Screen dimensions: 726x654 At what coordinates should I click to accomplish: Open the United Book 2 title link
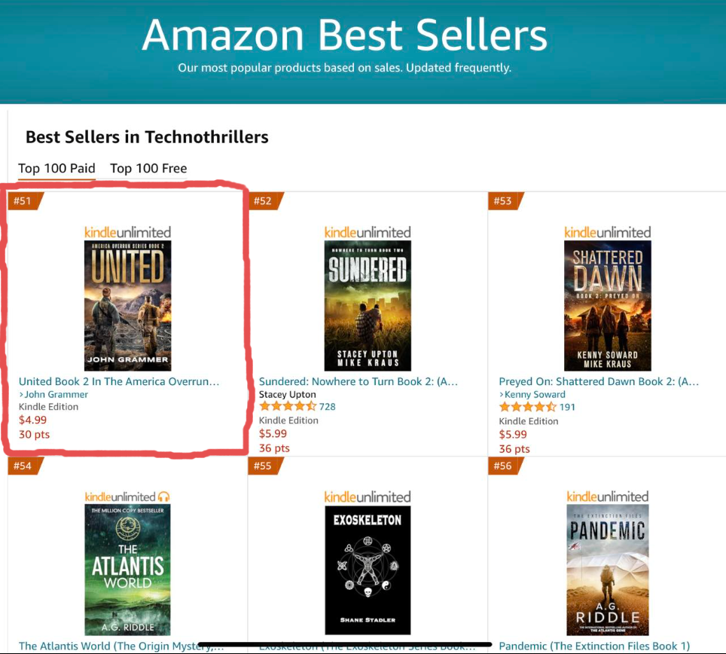click(x=116, y=381)
